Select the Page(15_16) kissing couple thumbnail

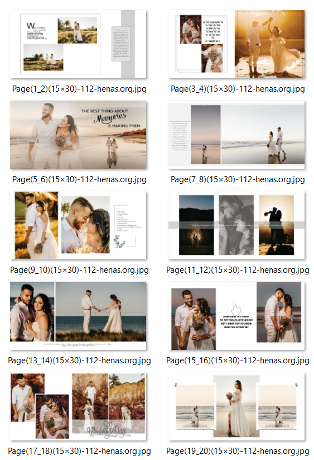coord(236,316)
